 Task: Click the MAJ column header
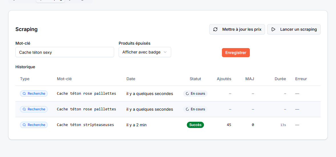click(250, 79)
